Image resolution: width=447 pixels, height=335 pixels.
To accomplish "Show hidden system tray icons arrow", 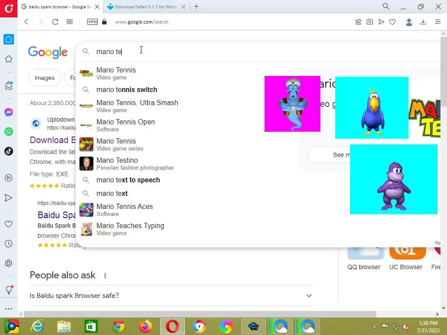I will click(374, 326).
